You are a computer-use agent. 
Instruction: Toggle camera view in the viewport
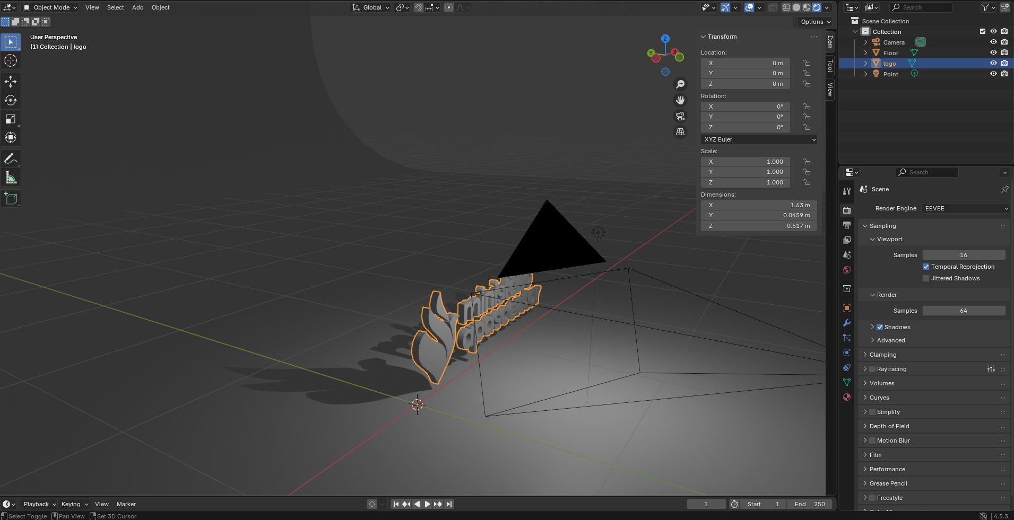[x=680, y=116]
